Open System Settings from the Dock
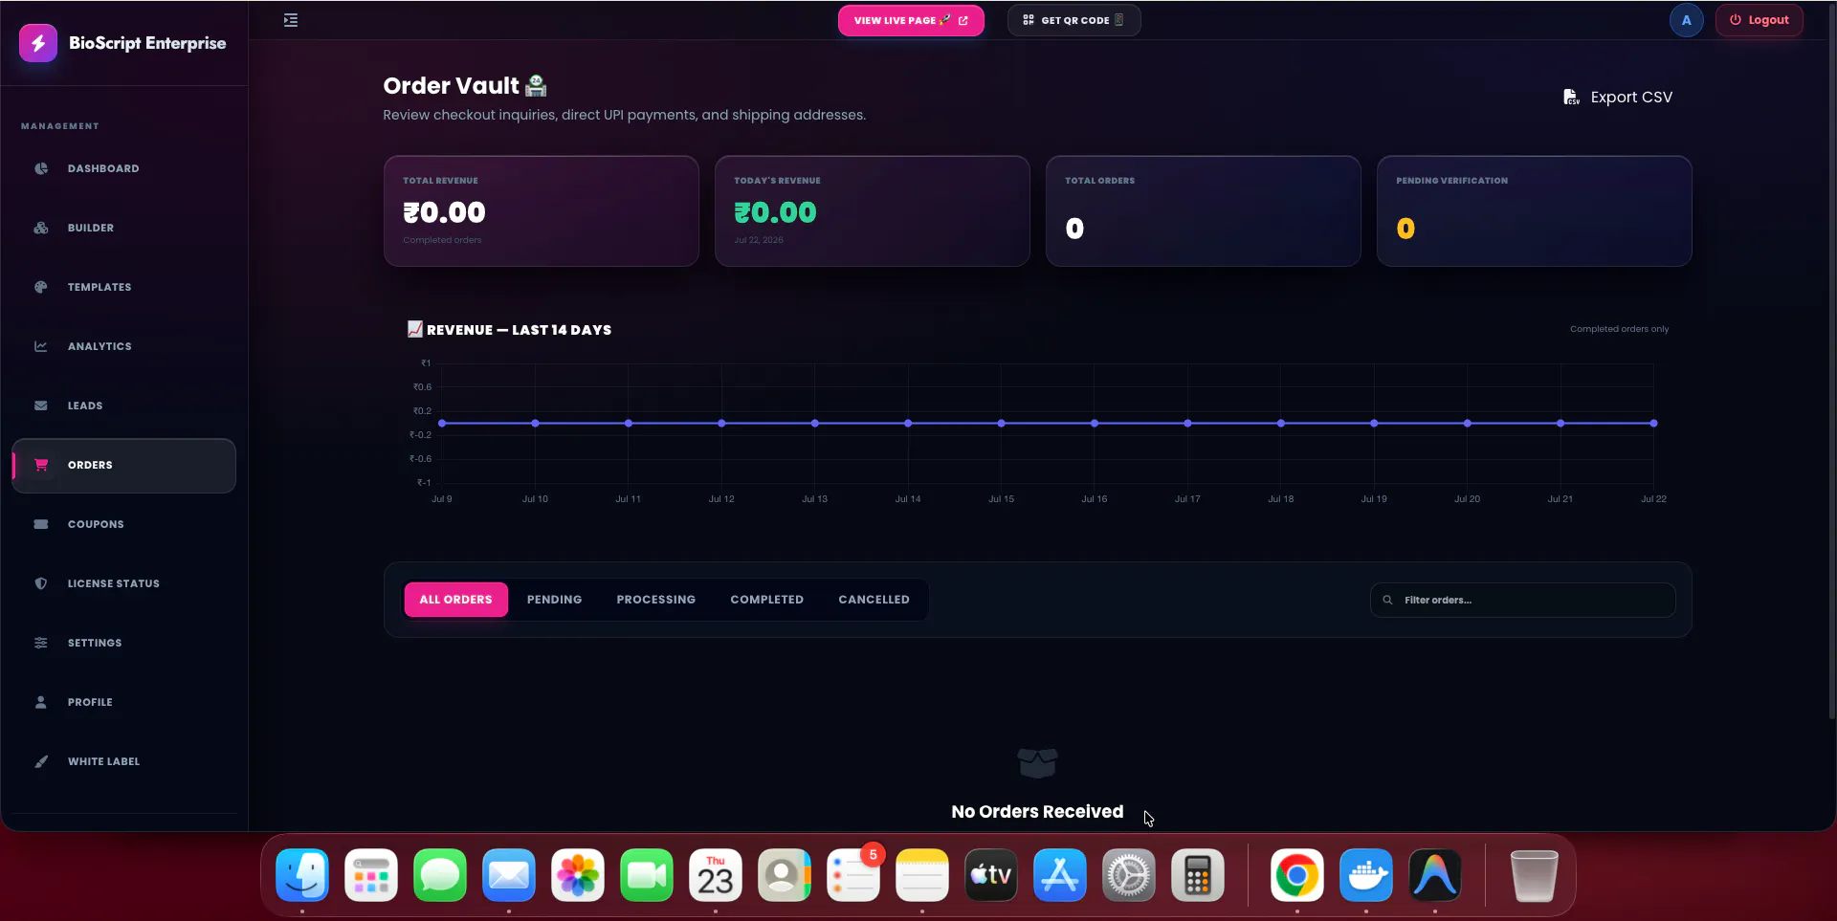Screen dimensions: 1837x921 [1129, 875]
